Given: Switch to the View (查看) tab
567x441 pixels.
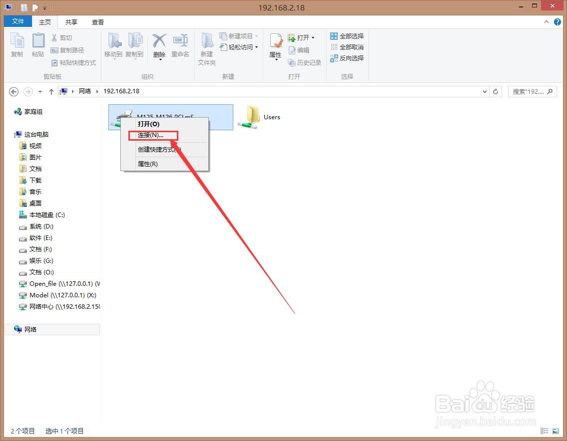Looking at the screenshot, I should tap(97, 22).
